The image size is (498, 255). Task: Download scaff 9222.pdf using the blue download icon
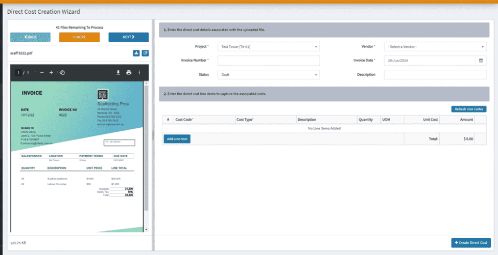(x=136, y=53)
